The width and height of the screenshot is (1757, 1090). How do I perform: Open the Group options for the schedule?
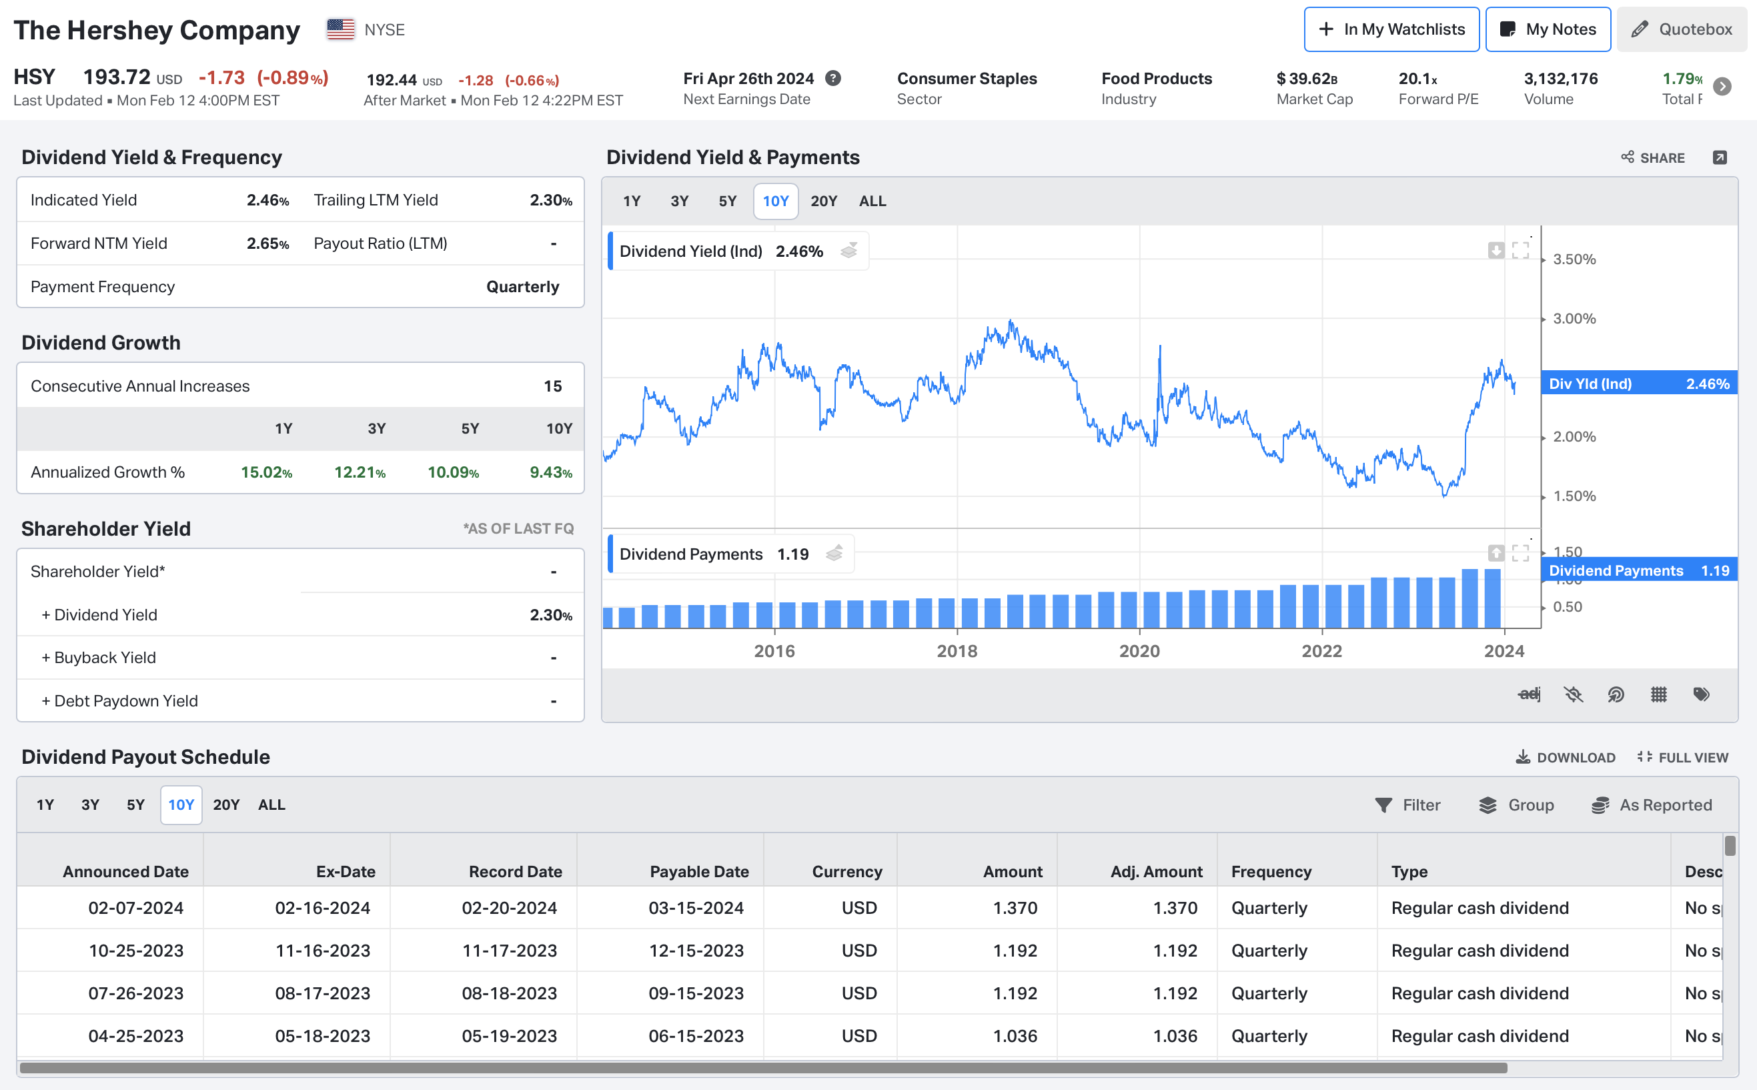pos(1516,804)
